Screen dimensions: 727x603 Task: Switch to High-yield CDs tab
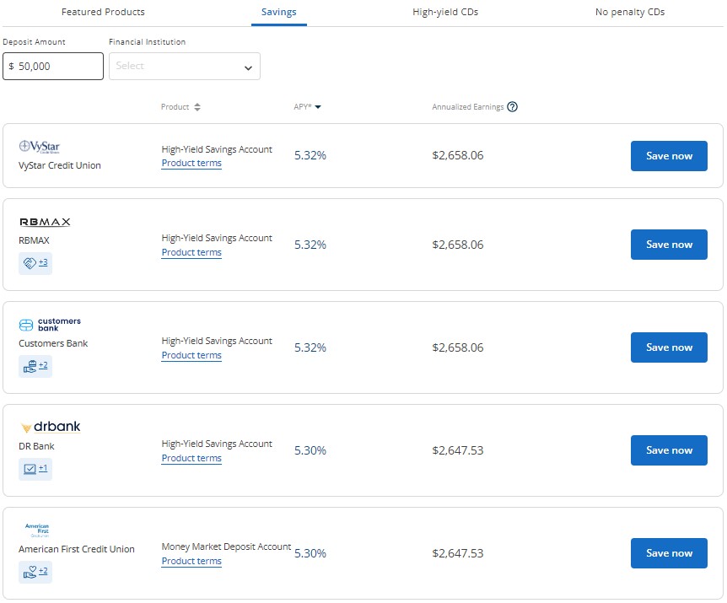click(x=445, y=12)
